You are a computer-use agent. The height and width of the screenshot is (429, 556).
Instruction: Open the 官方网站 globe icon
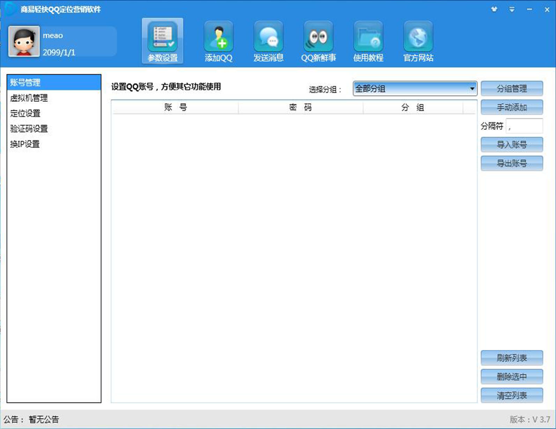tap(418, 41)
